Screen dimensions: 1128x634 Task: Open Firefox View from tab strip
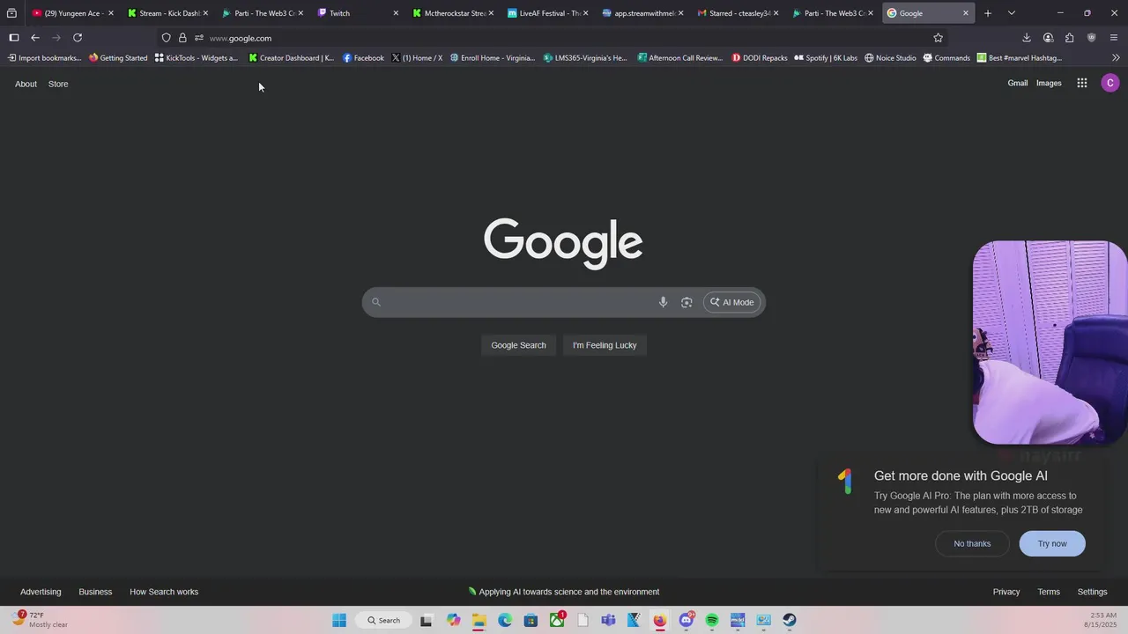(11, 13)
